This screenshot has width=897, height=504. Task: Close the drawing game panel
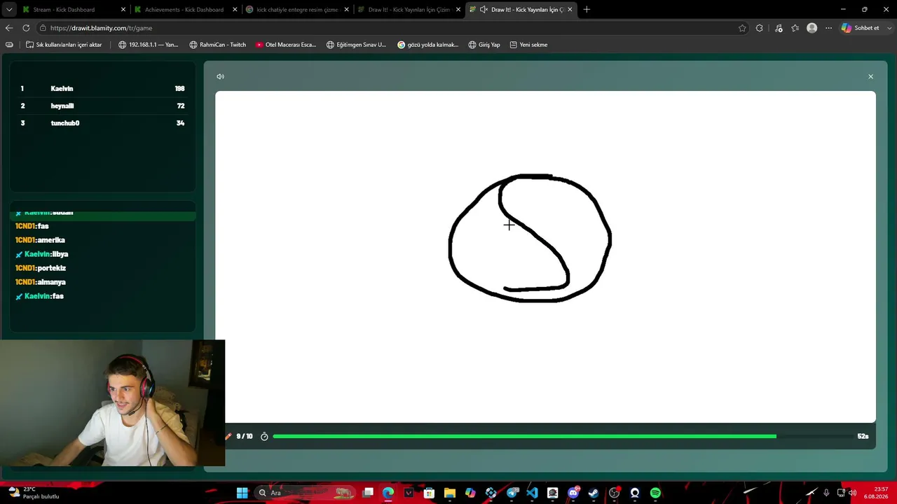pos(870,76)
